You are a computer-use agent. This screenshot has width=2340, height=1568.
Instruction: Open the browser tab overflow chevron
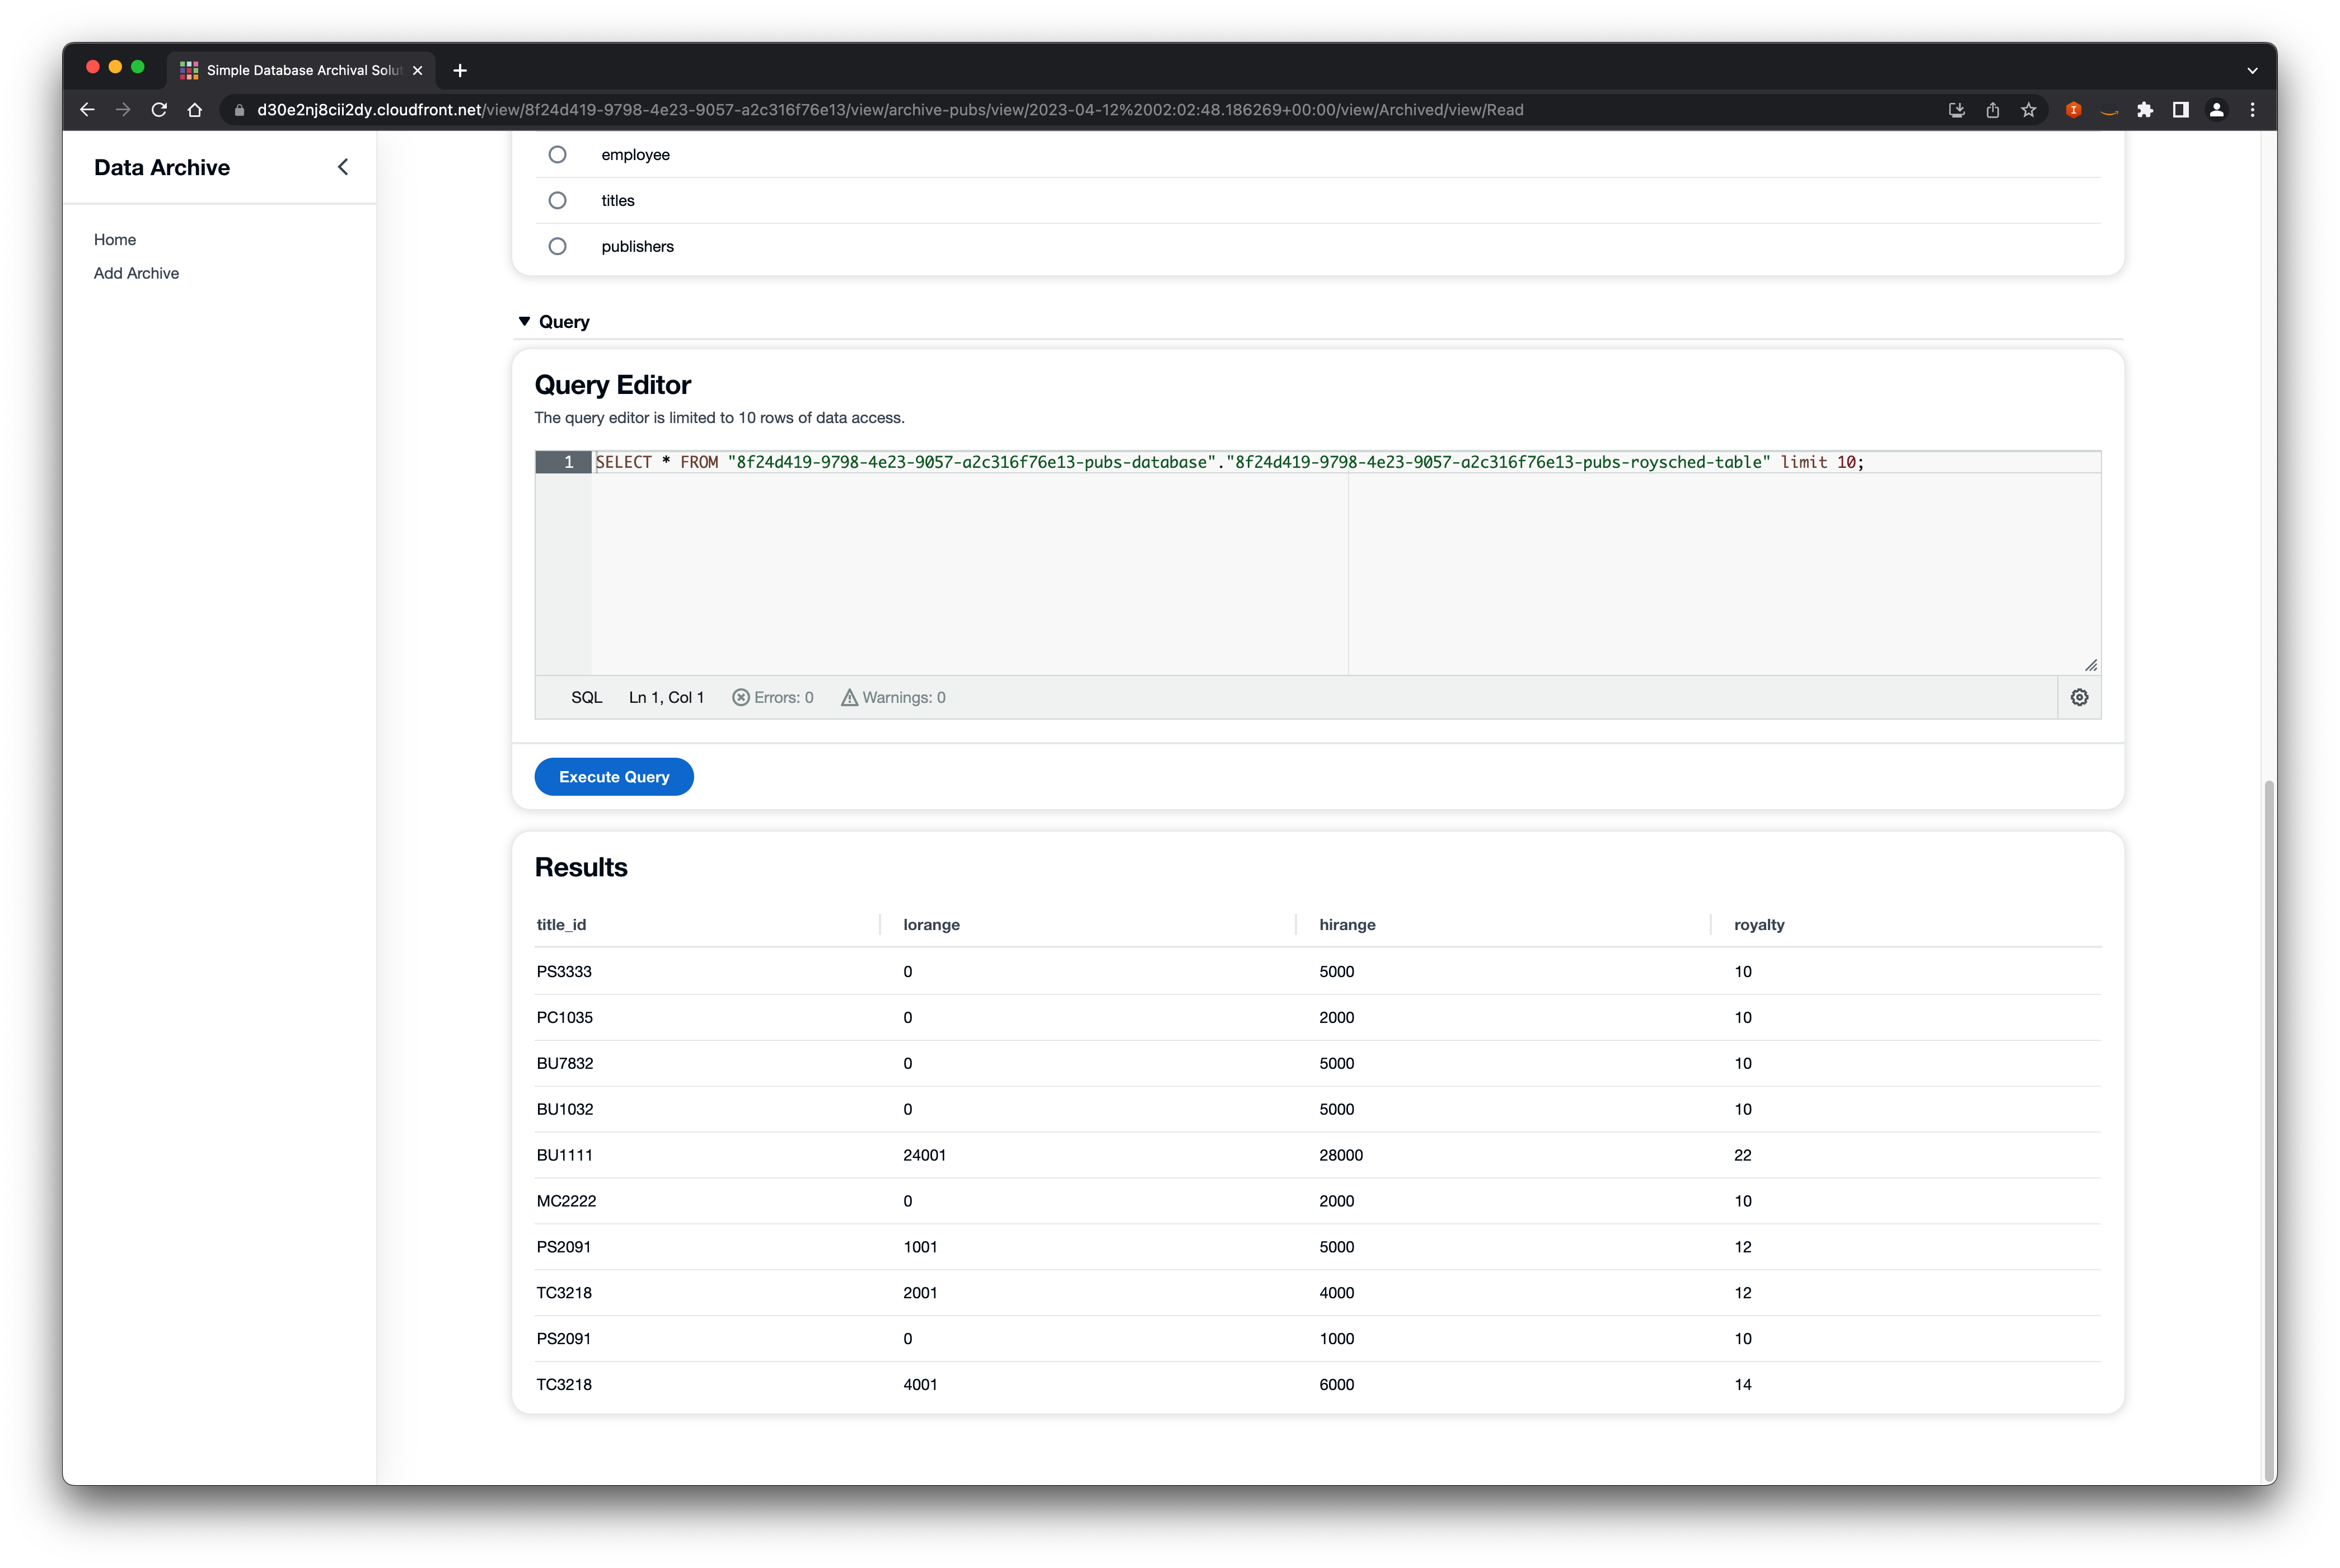tap(2252, 70)
